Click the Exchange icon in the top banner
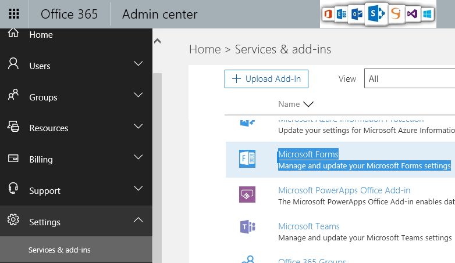Viewport: 455px width, 263px height. pyautogui.click(x=341, y=15)
